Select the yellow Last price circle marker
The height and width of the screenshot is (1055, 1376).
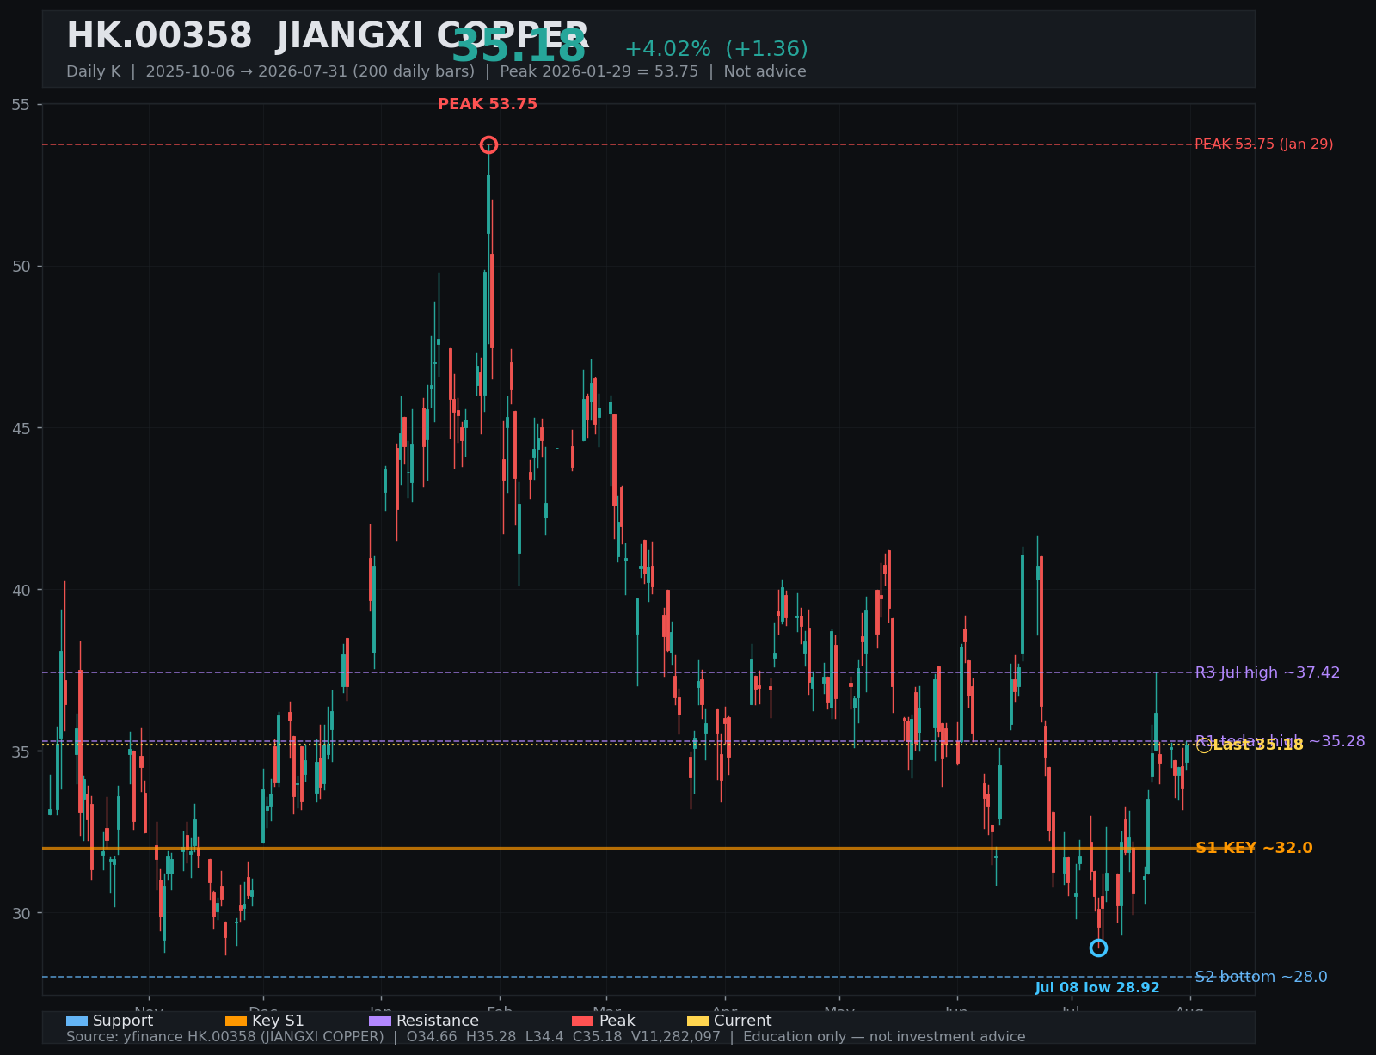pos(1204,745)
